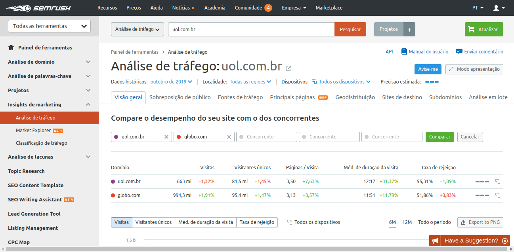Click the megaphone icon in suggestion bar

coord(435,241)
